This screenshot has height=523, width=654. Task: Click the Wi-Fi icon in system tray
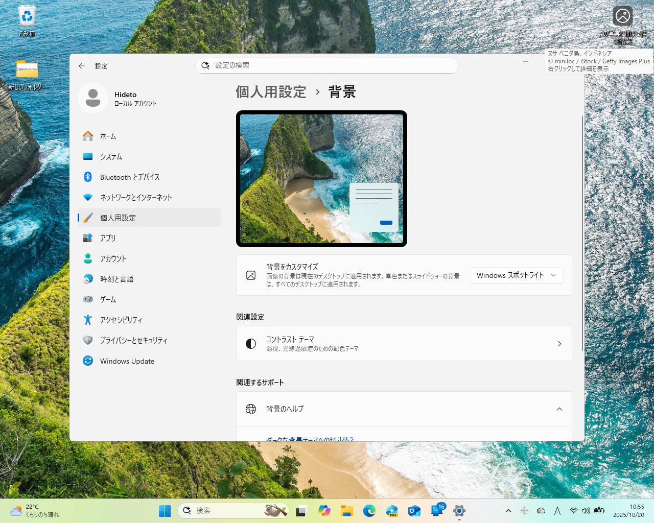(x=574, y=510)
